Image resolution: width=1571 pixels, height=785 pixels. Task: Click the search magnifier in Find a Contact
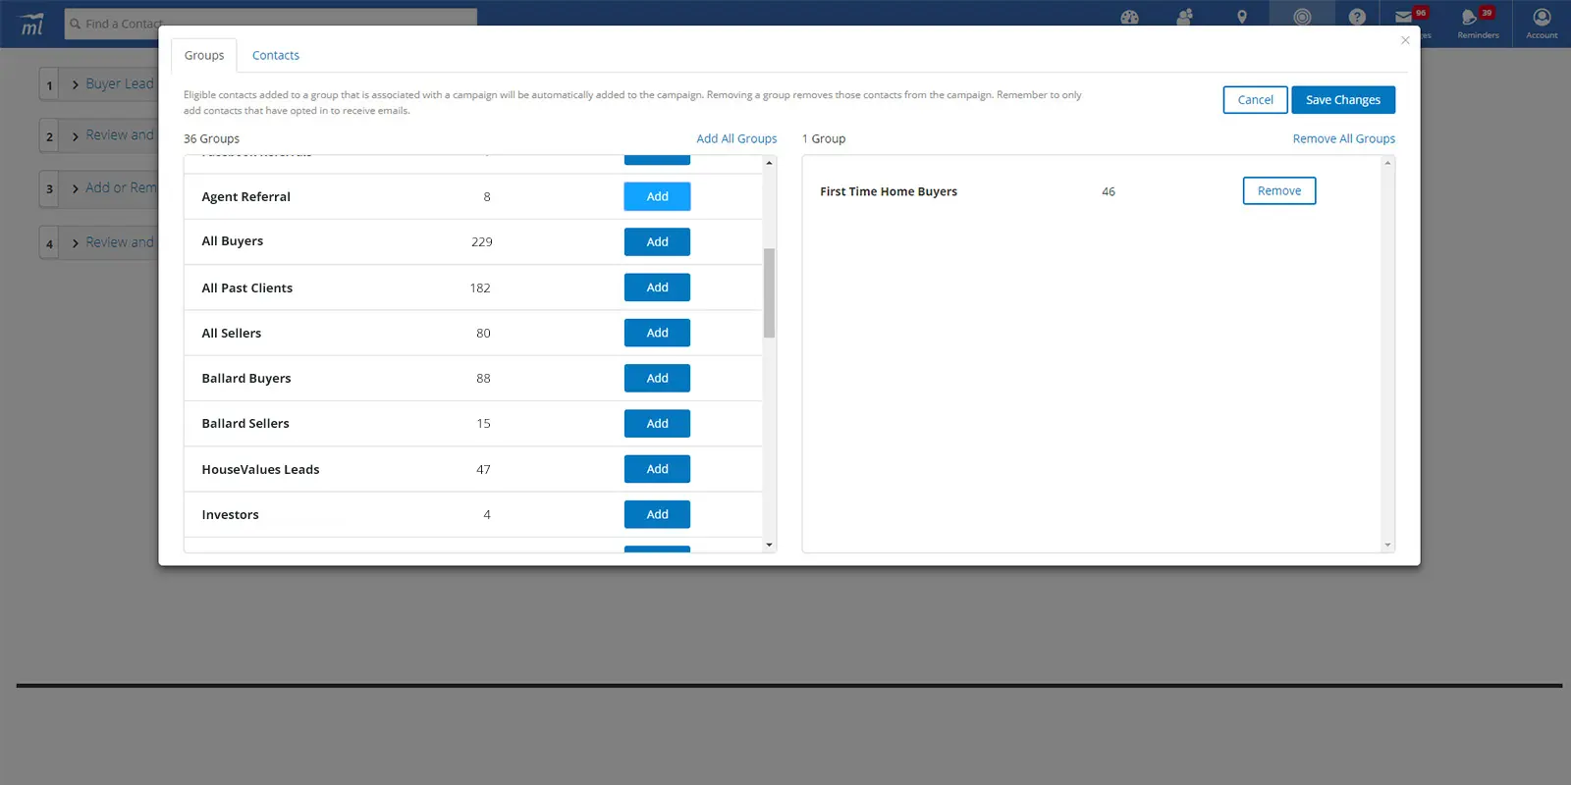point(76,24)
